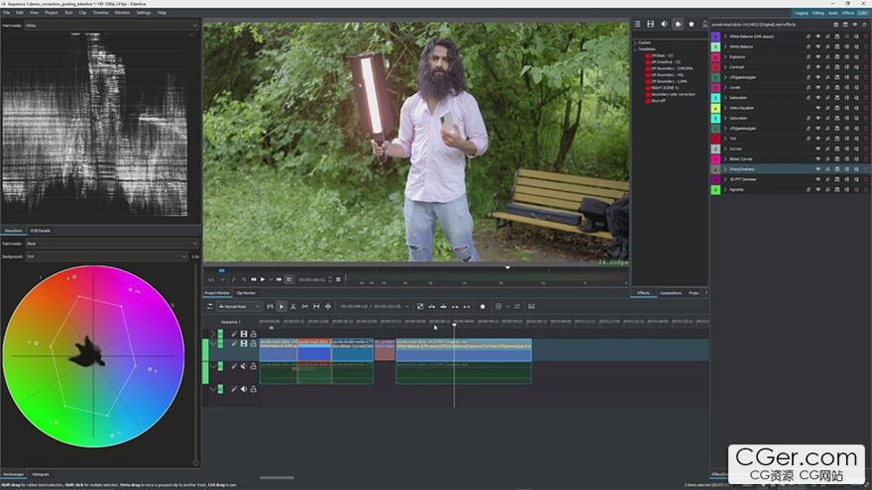Image resolution: width=872 pixels, height=490 pixels.
Task: Show custom effects icon (selected)
Action: point(678,24)
